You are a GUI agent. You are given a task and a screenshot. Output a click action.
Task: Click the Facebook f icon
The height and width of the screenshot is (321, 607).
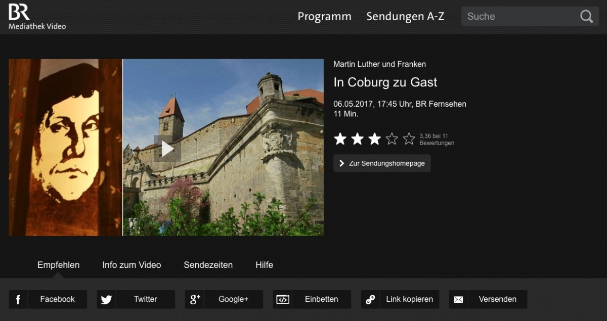point(18,299)
